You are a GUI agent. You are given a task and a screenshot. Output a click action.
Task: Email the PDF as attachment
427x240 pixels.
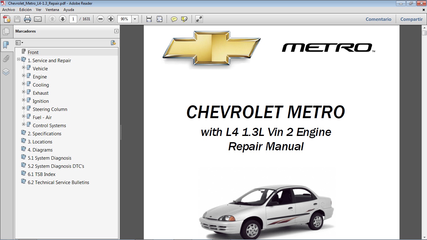tap(38, 19)
